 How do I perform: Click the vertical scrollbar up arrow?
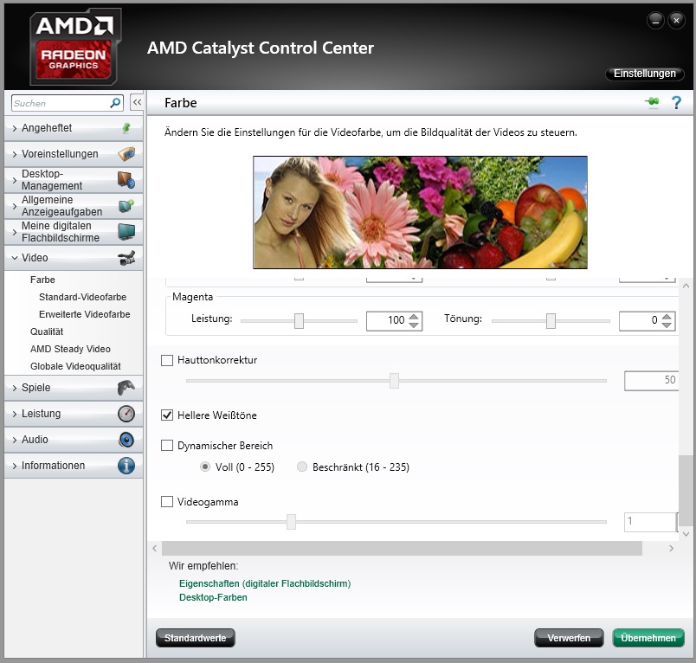[686, 286]
